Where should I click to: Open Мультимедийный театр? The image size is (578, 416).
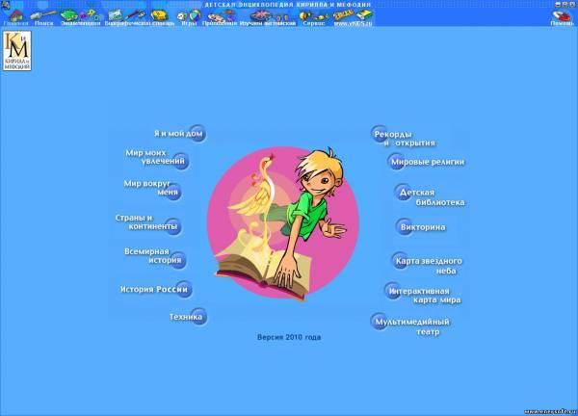pos(410,325)
